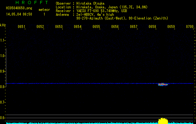Click the 0.8 kHz frequency label

pos(2,87)
